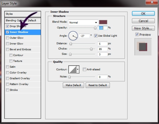Disable the Drop Shadow effect checkbox

point(7,26)
